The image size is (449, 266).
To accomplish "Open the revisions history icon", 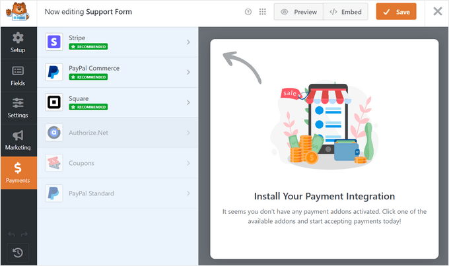I will click(x=18, y=252).
